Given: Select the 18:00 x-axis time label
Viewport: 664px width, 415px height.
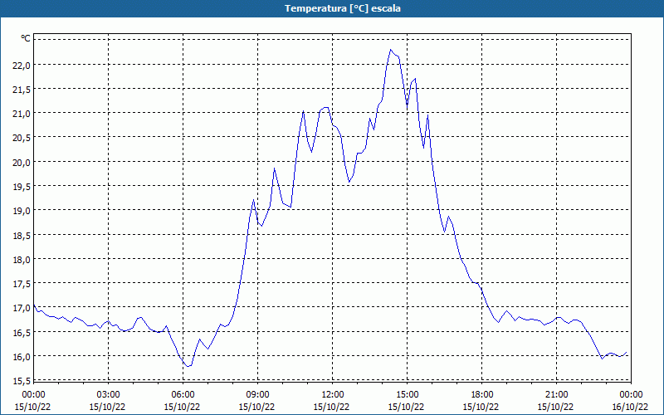Looking at the screenshot, I should point(481,394).
